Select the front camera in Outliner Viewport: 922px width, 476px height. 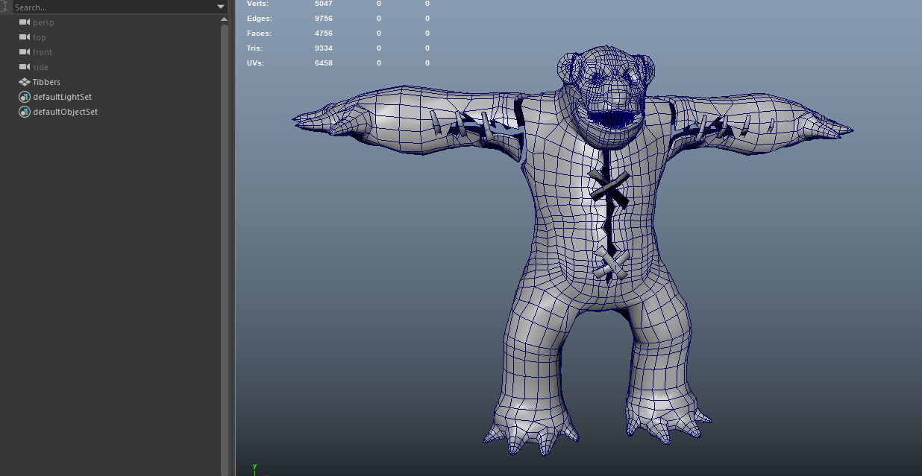click(x=43, y=52)
